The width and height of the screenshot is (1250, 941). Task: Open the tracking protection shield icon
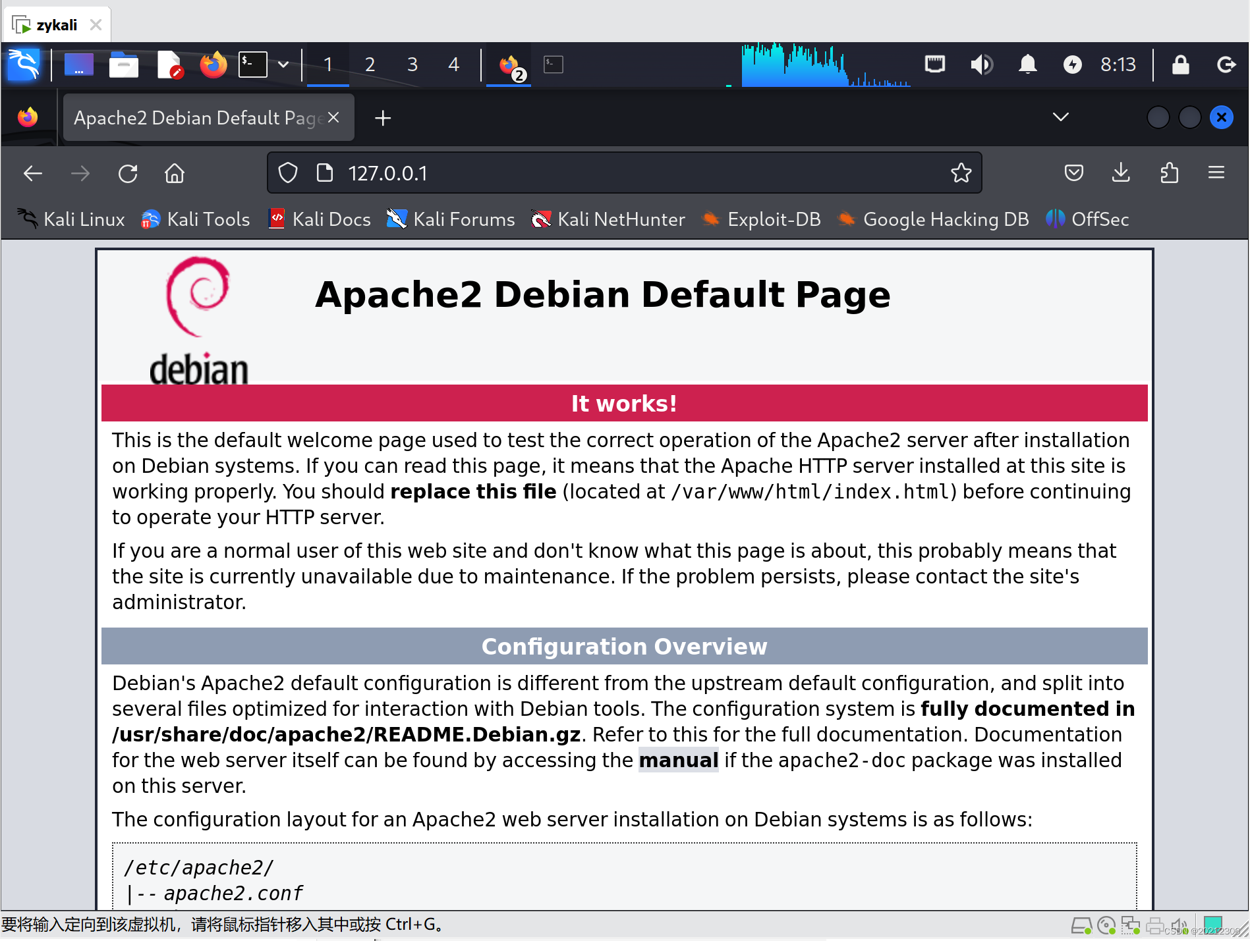point(288,173)
